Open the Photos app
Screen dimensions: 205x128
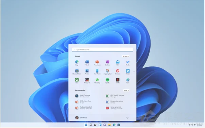(x=87, y=72)
